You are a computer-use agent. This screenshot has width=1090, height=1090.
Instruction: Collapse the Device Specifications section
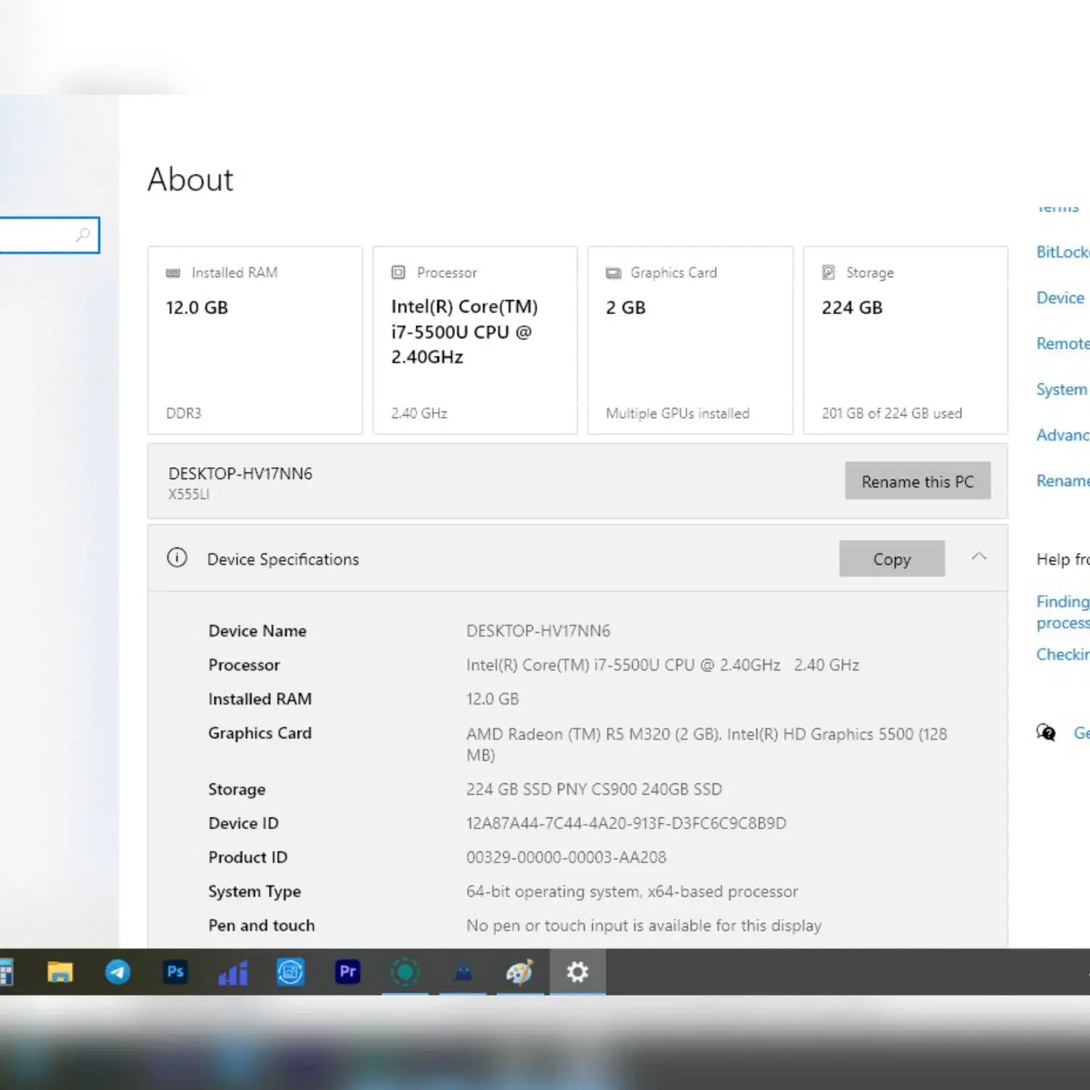click(x=979, y=557)
